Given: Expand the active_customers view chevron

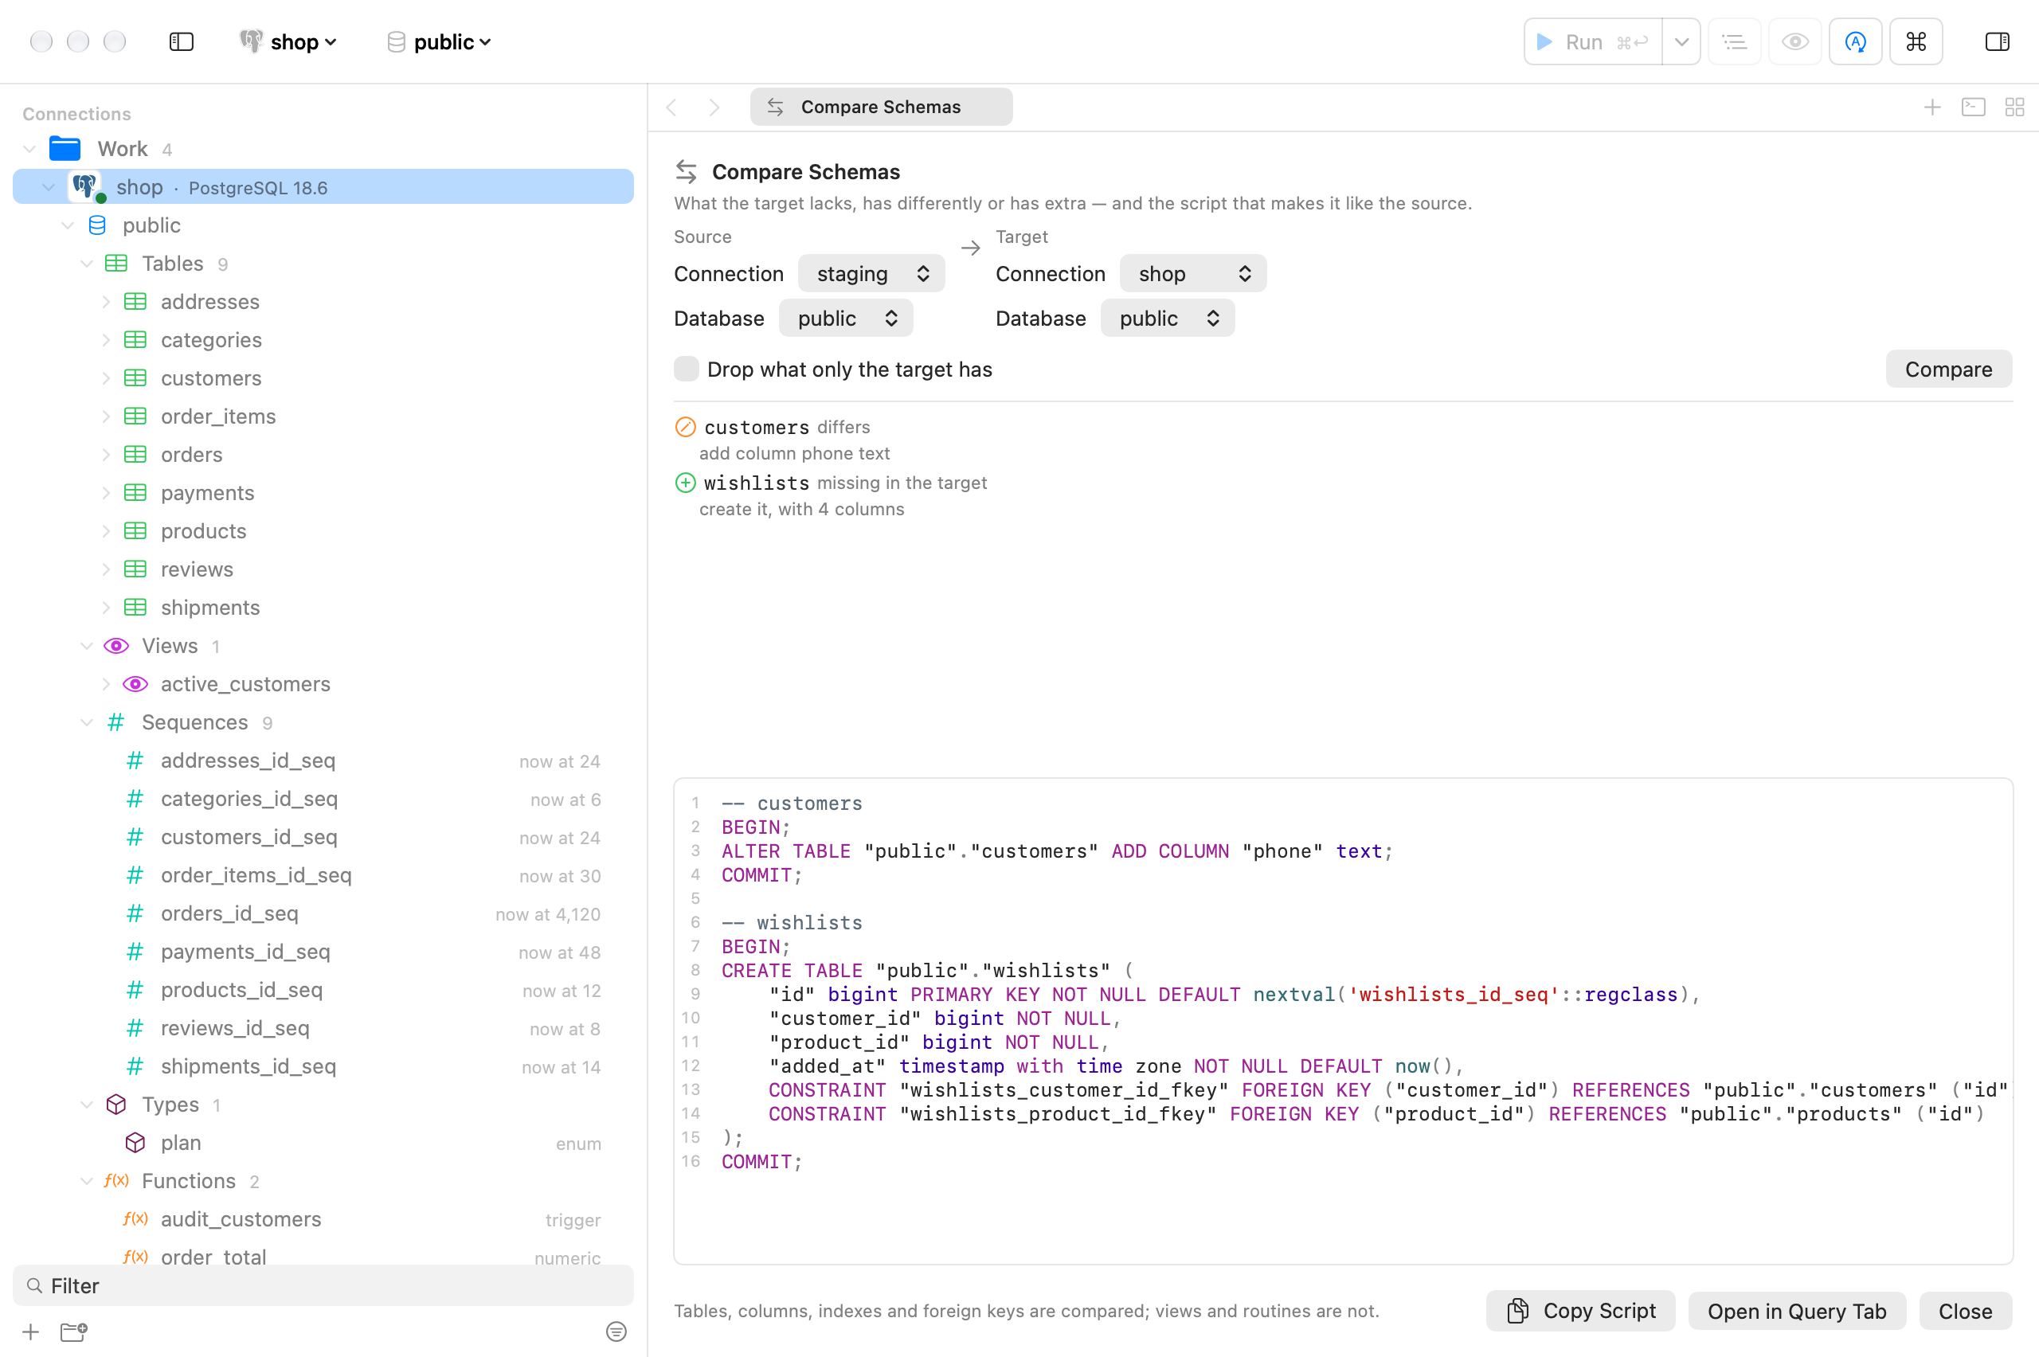Looking at the screenshot, I should [x=106, y=684].
